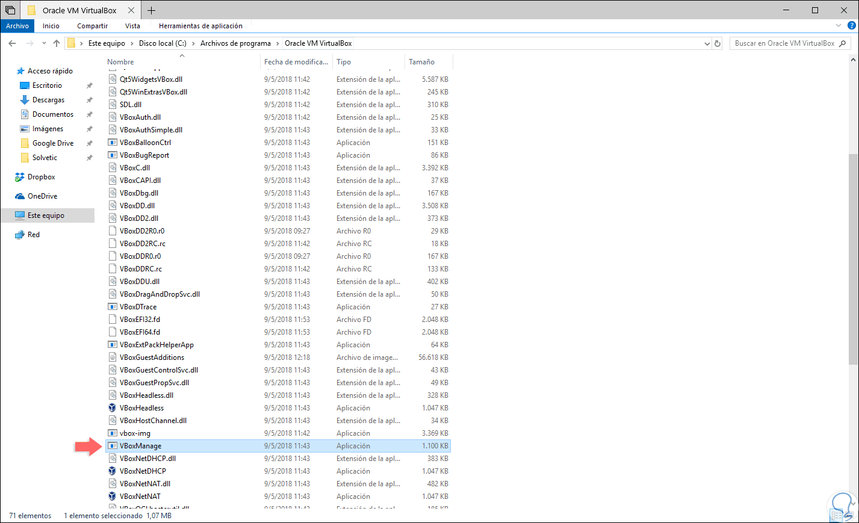The width and height of the screenshot is (859, 523).
Task: Select OneDrive in navigation pane
Action: point(43,196)
